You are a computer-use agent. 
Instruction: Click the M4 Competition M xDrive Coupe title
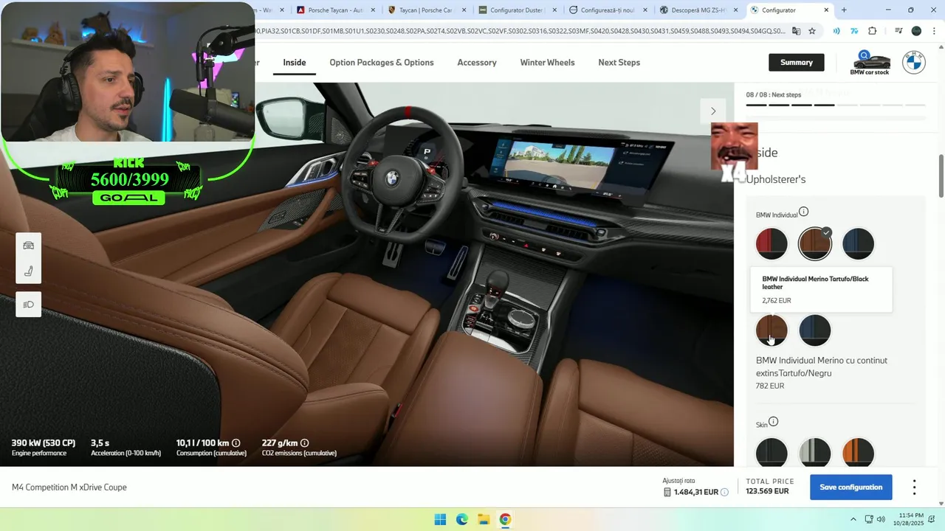(x=69, y=487)
